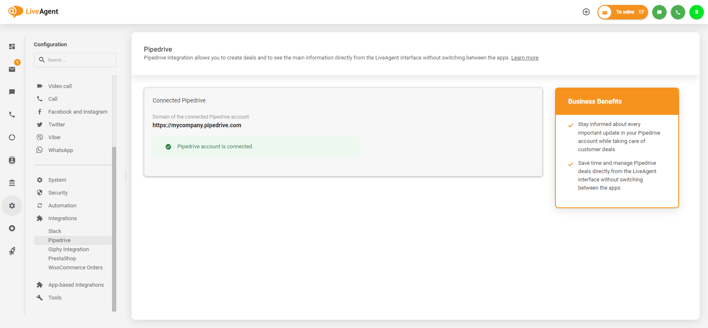Click the 'To solve 17' button
The height and width of the screenshot is (328, 708).
click(x=623, y=12)
